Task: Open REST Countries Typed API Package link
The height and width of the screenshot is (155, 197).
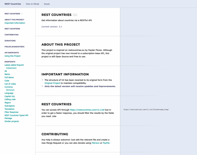Action: point(16,117)
